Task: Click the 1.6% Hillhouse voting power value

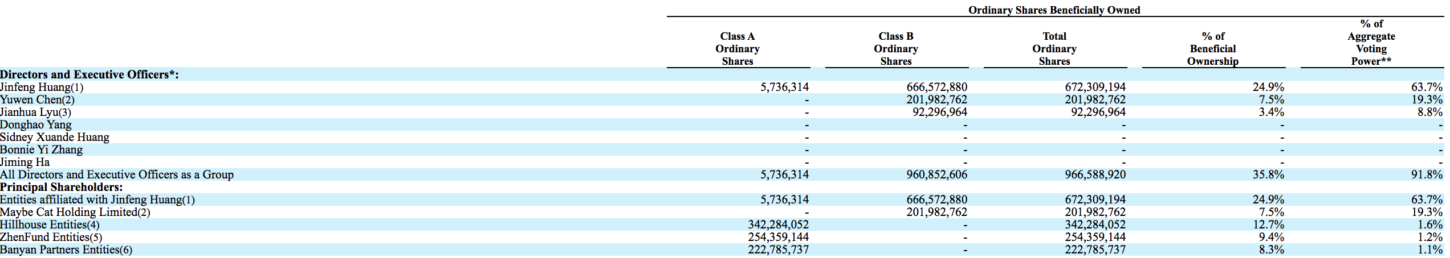Action: click(x=1430, y=224)
